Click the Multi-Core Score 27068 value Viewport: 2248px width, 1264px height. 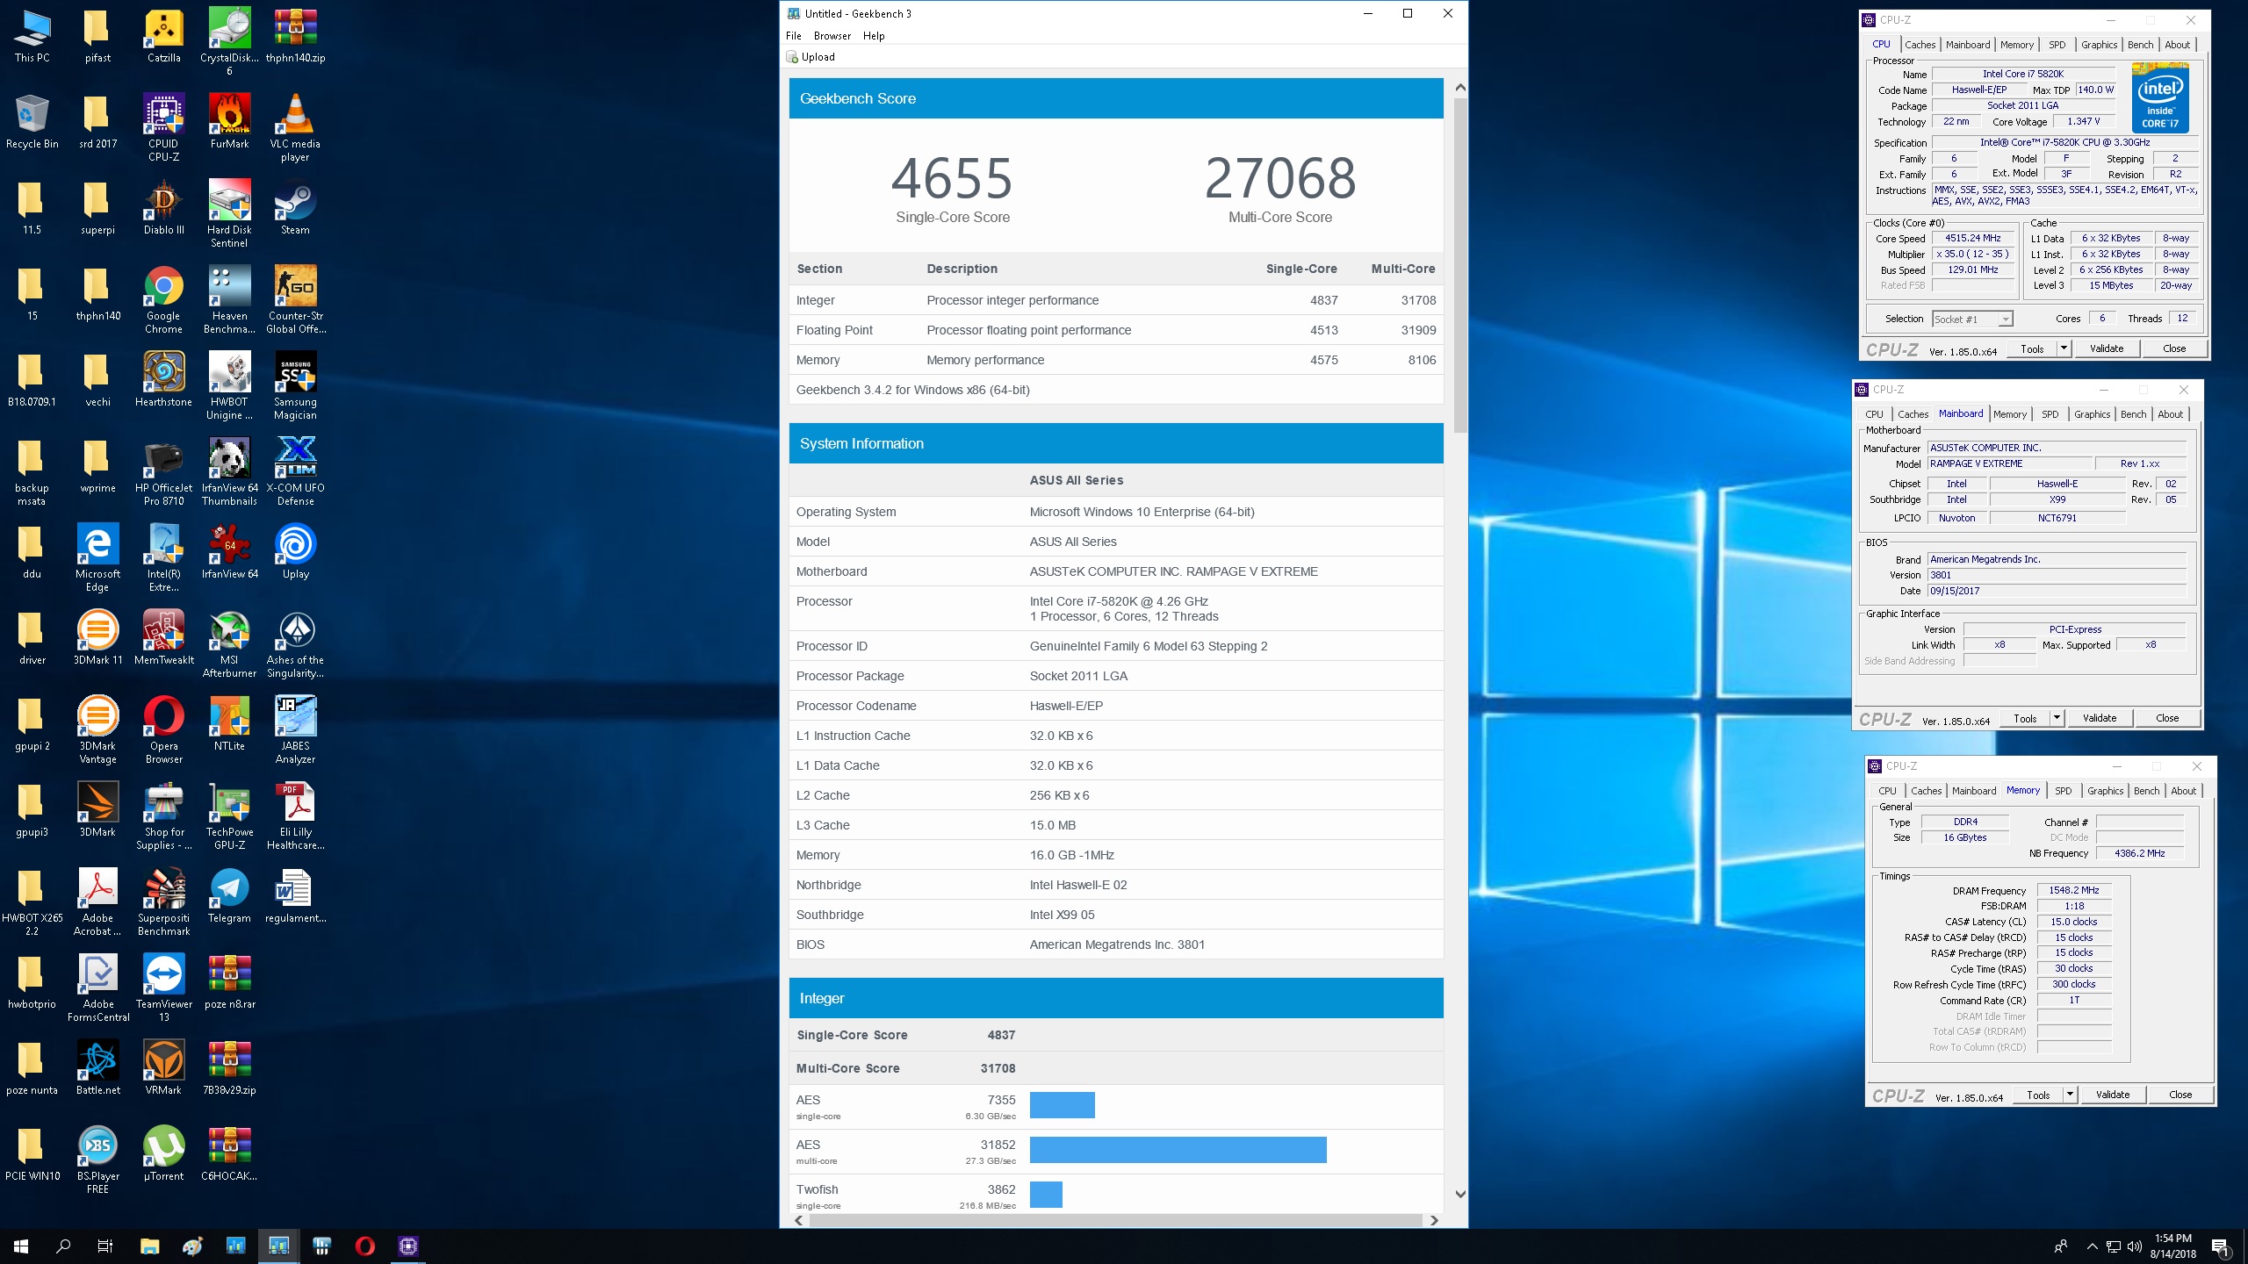1280,178
